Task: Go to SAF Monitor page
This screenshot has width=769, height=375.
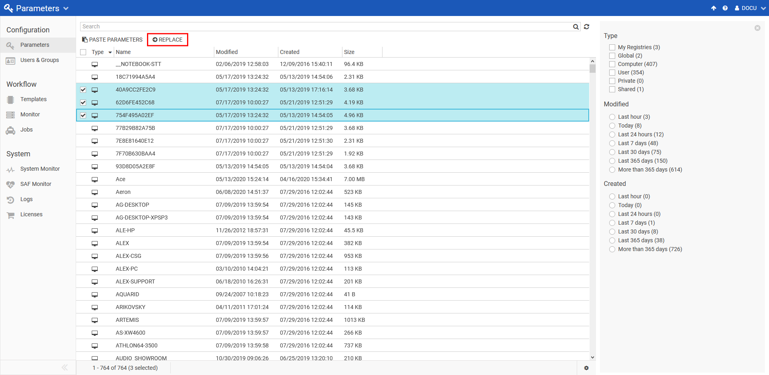Action: click(x=36, y=184)
